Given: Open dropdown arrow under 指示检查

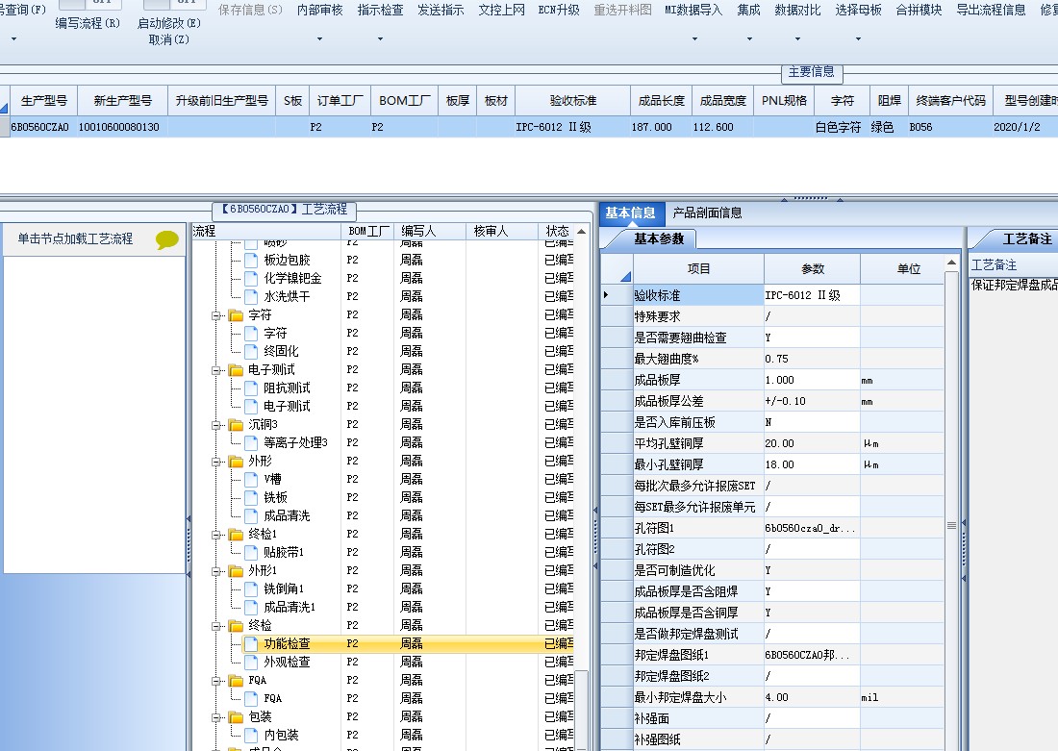Looking at the screenshot, I should tap(380, 39).
